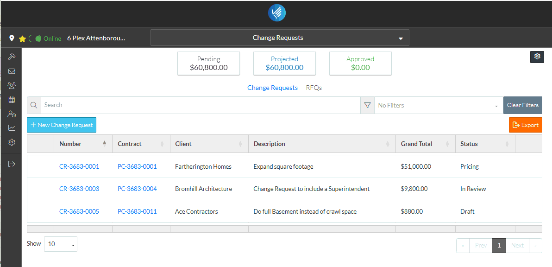This screenshot has width=552, height=267.
Task: Click the New Change Request button
Action: pos(62,125)
